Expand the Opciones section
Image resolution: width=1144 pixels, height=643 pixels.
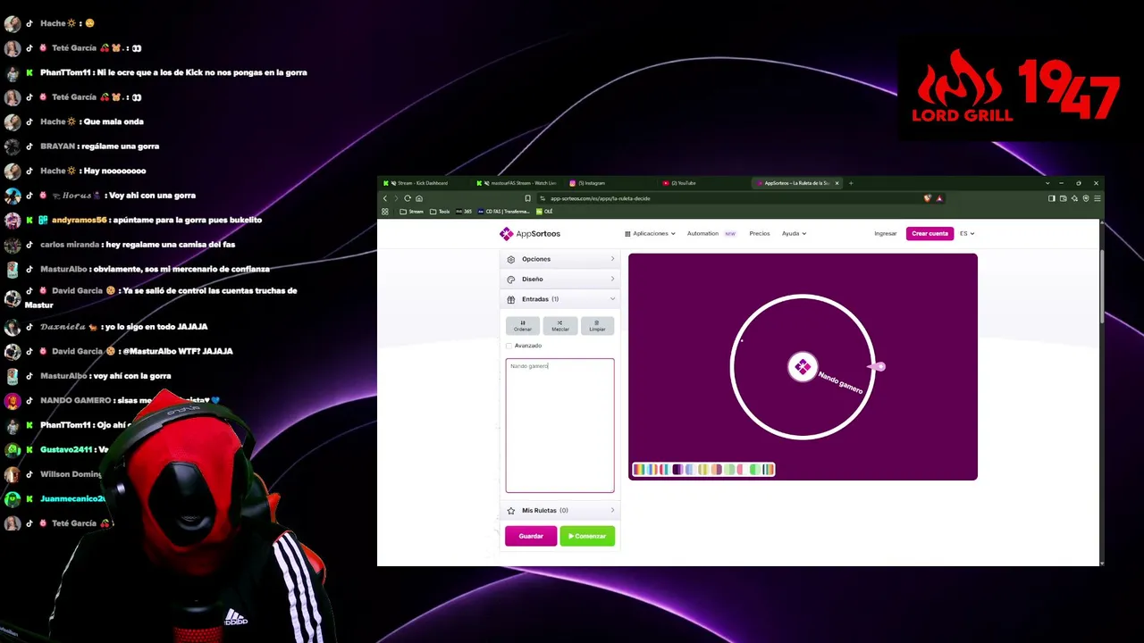(x=560, y=259)
